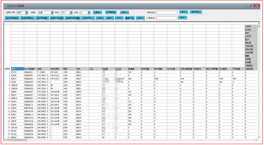
Task: Expand the 月份 month dropdown
Action: click(x=89, y=13)
